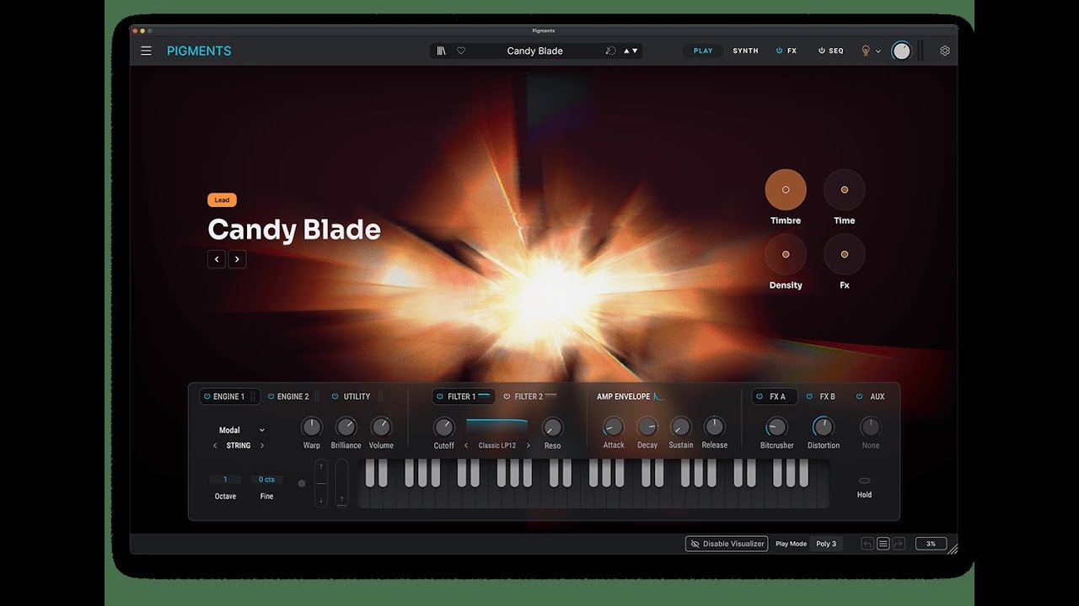This screenshot has width=1079, height=606.
Task: Open the preset library browser
Action: coord(441,50)
